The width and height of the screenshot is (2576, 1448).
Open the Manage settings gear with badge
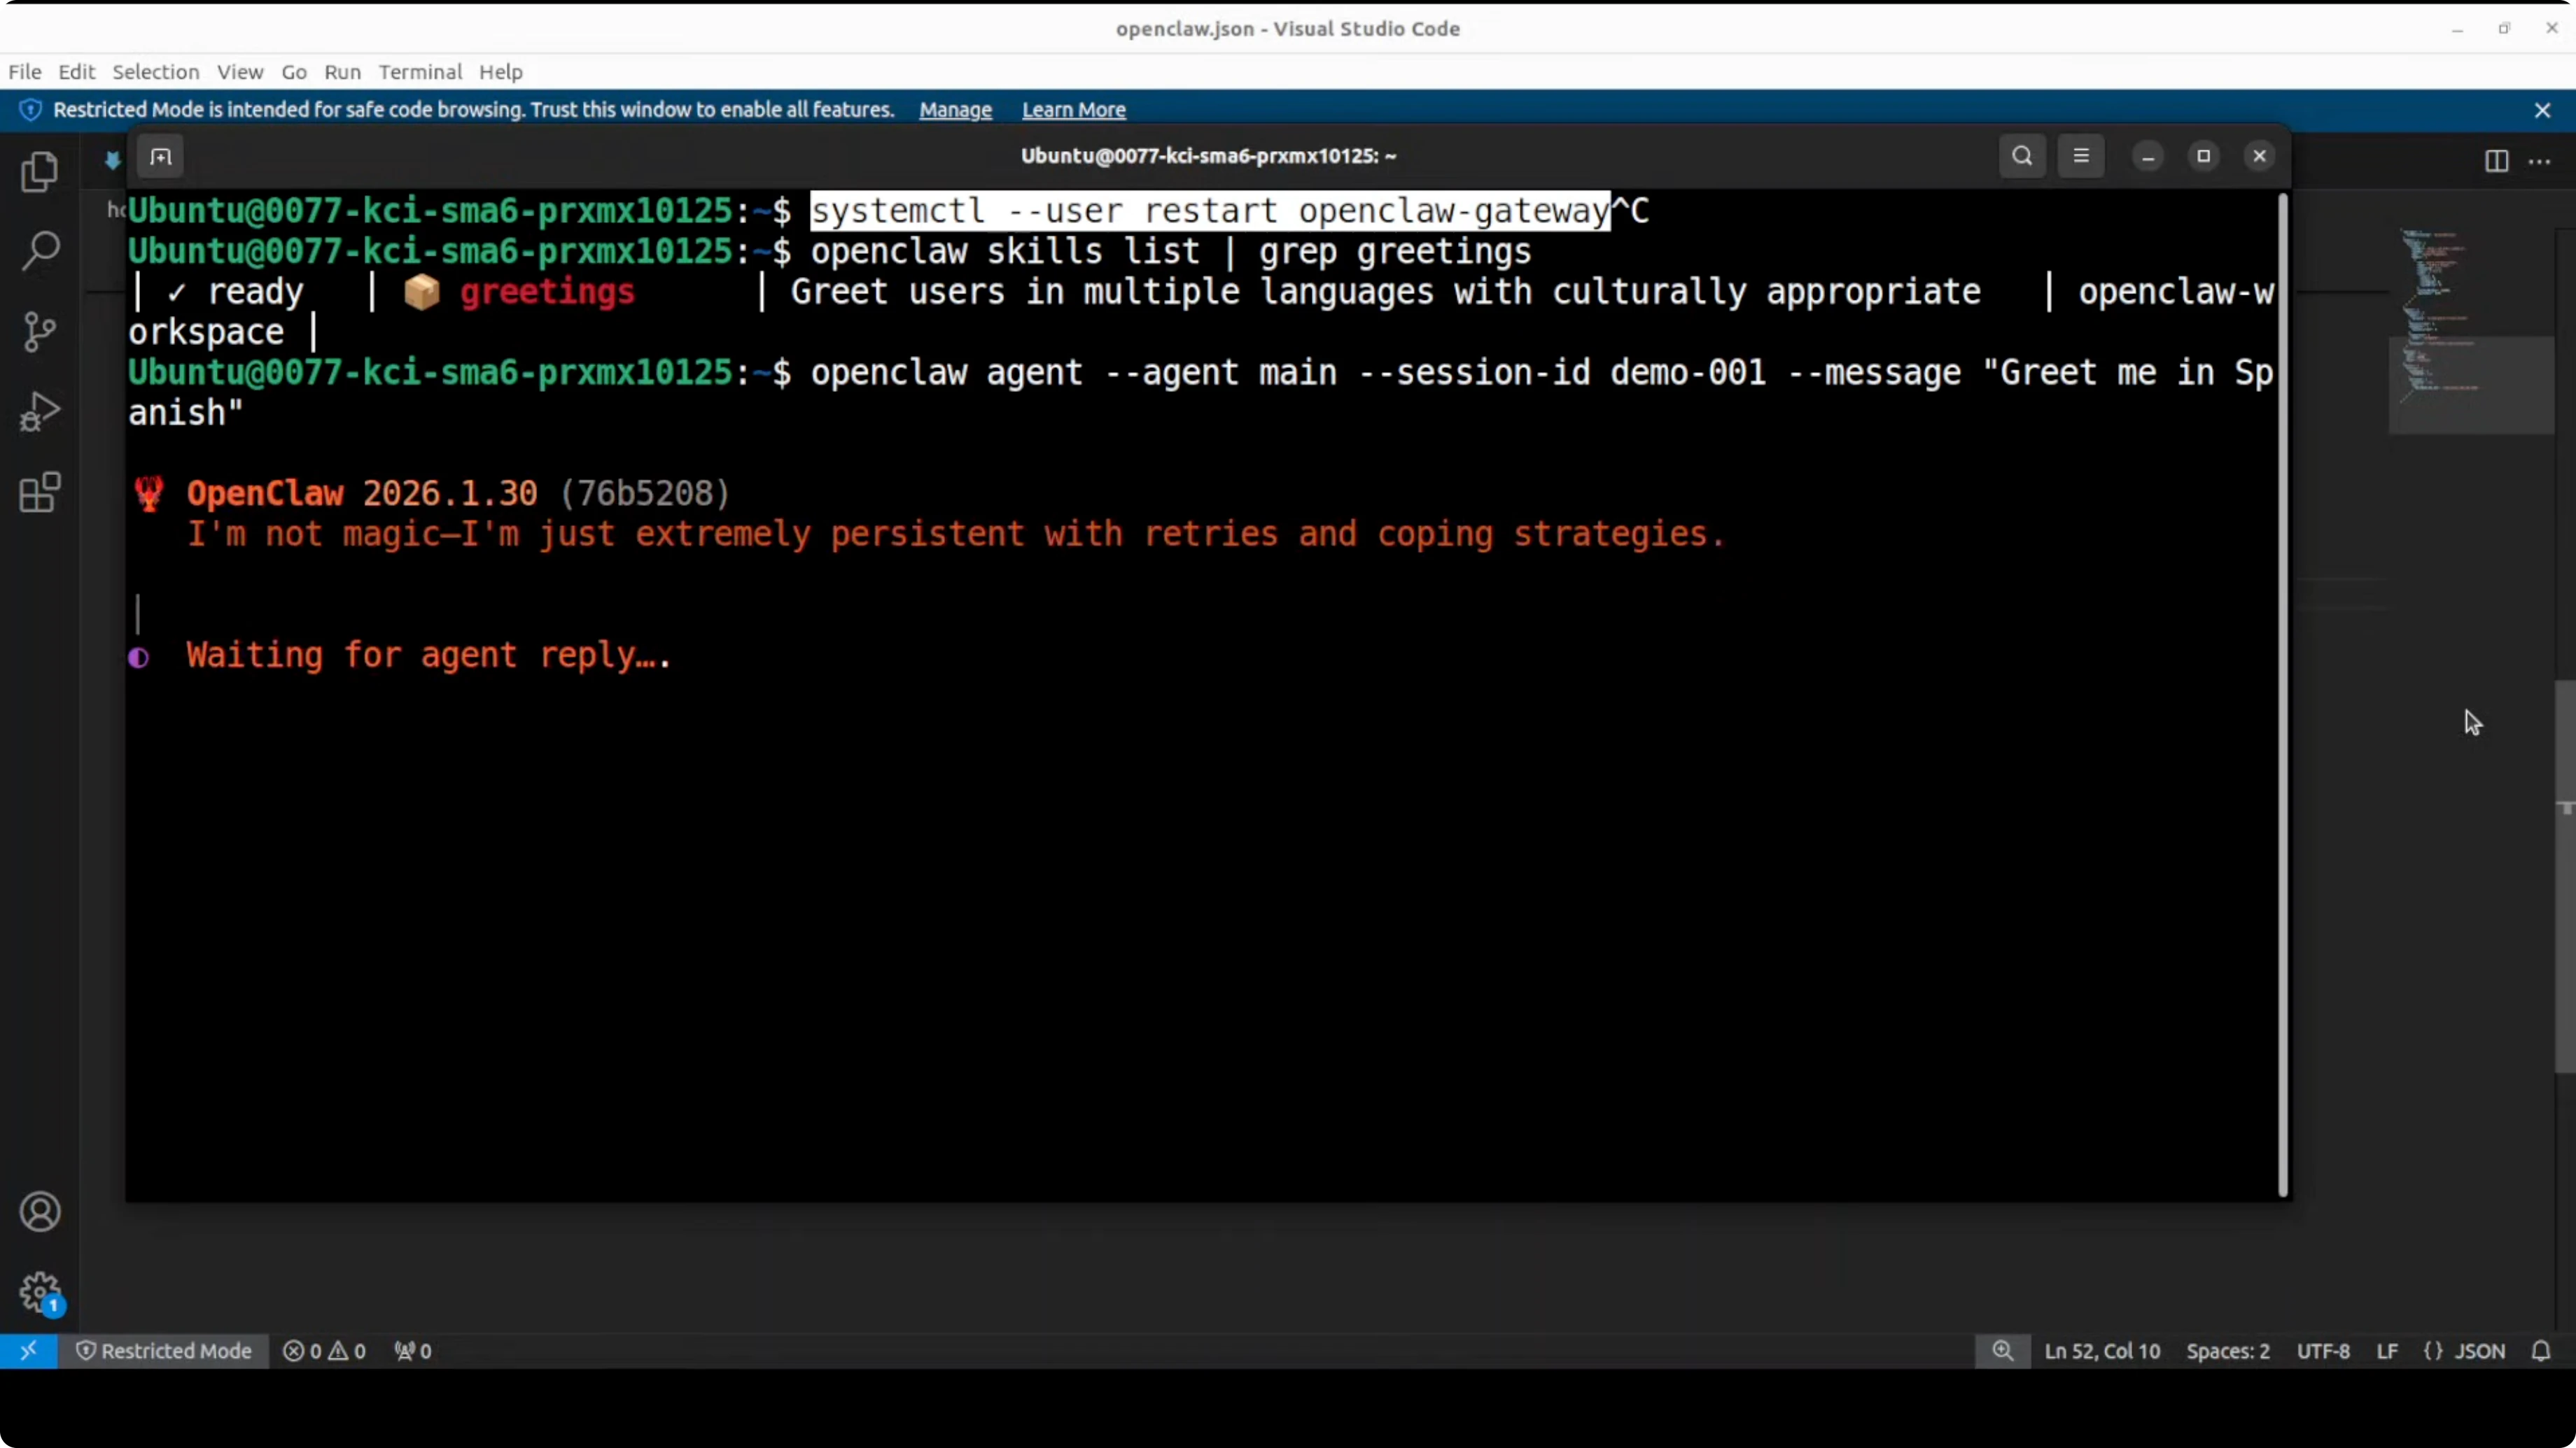40,1292
